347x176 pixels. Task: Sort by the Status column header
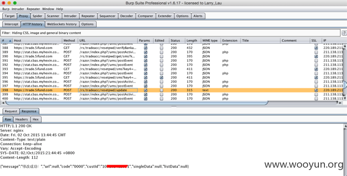[x=177, y=41]
